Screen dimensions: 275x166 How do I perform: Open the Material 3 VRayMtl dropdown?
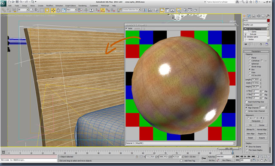click(x=180, y=143)
